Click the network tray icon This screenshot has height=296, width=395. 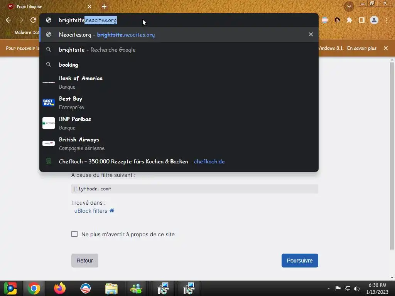click(x=348, y=288)
